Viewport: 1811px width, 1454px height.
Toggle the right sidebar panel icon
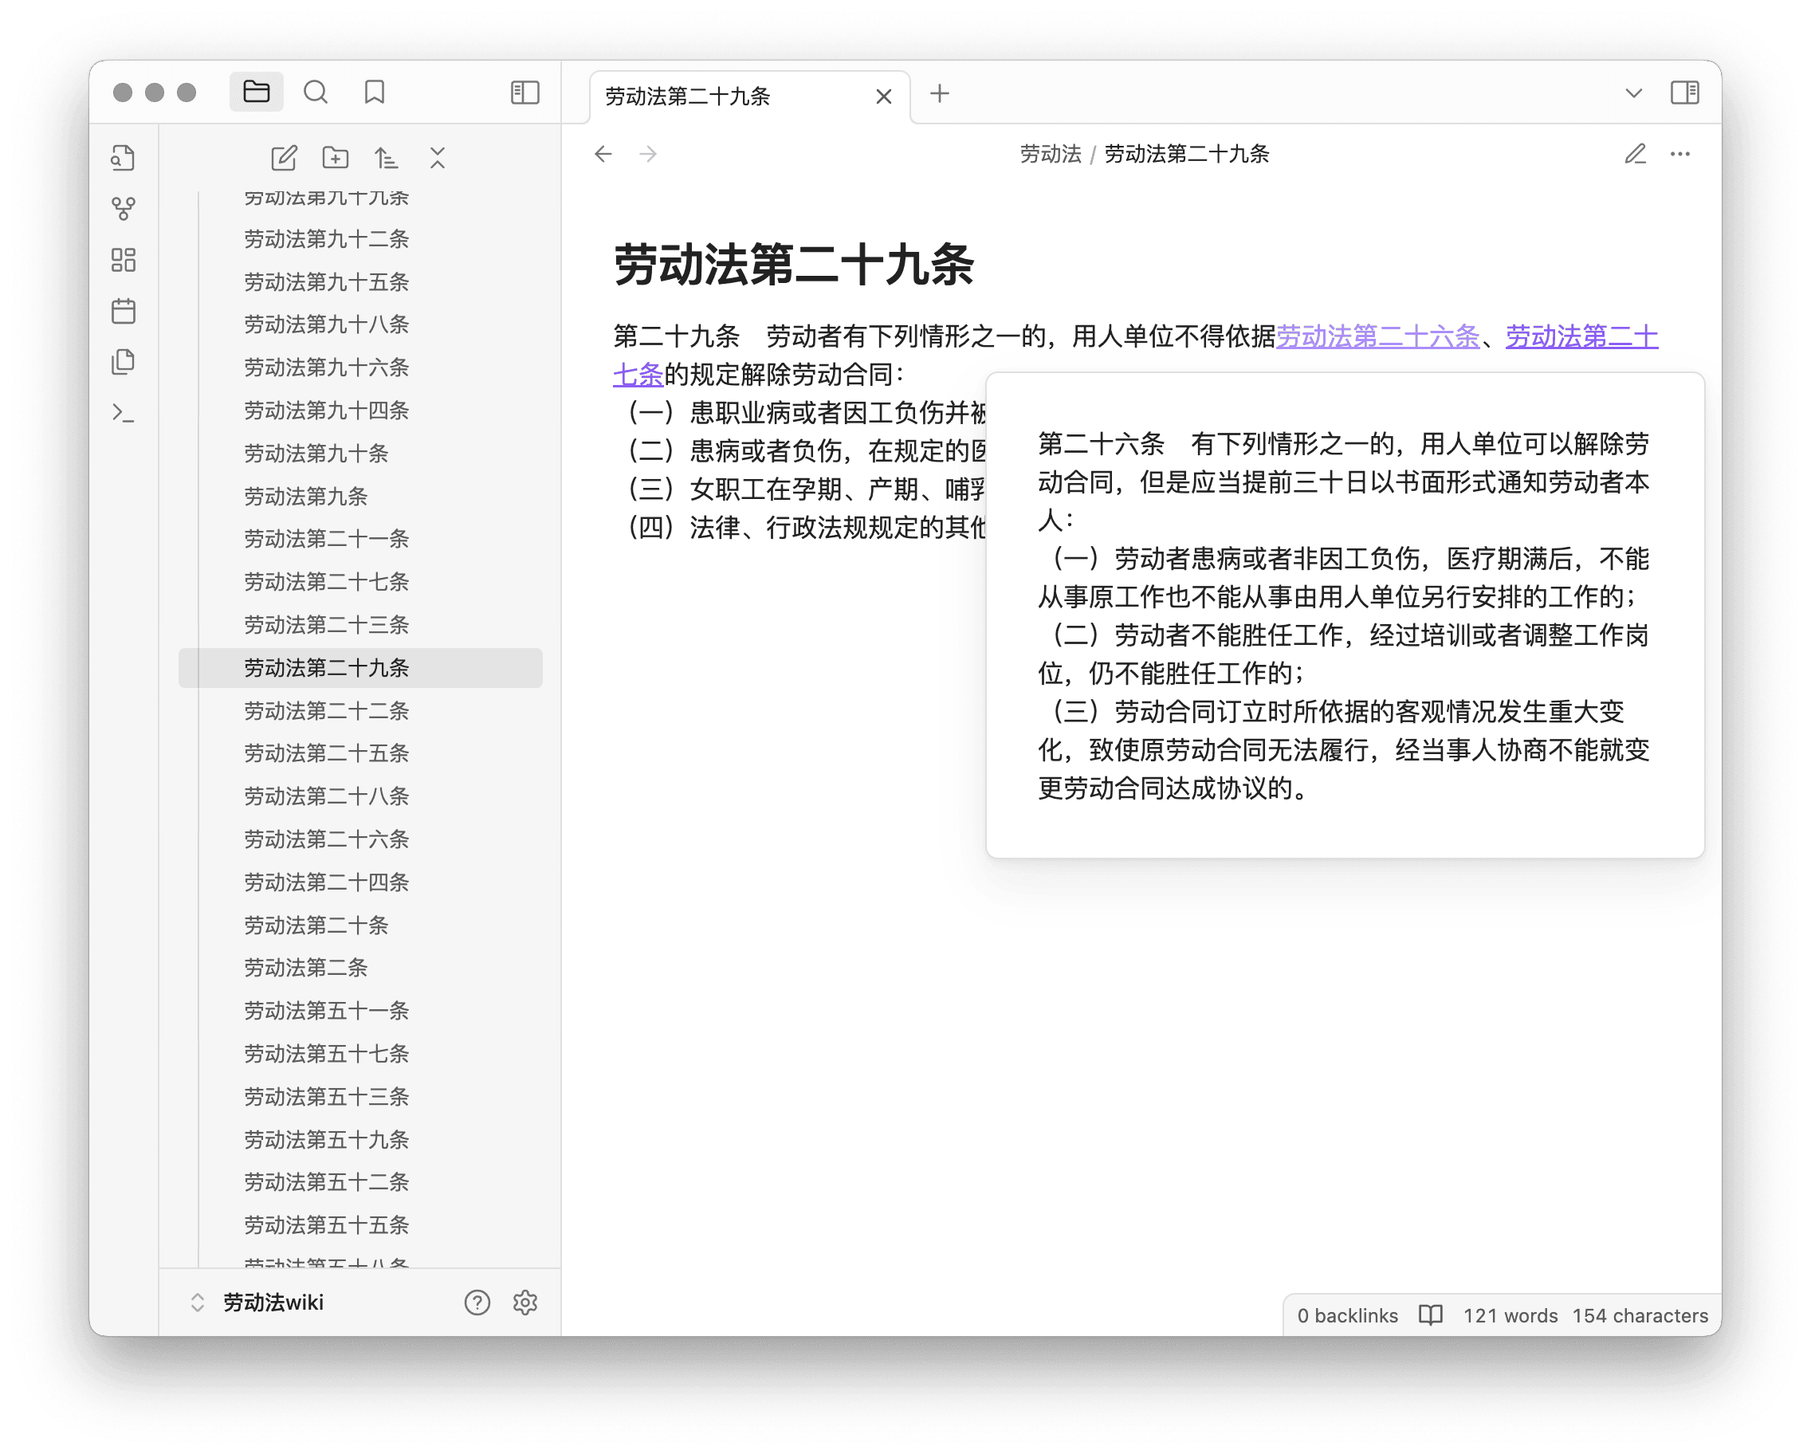tap(1684, 92)
